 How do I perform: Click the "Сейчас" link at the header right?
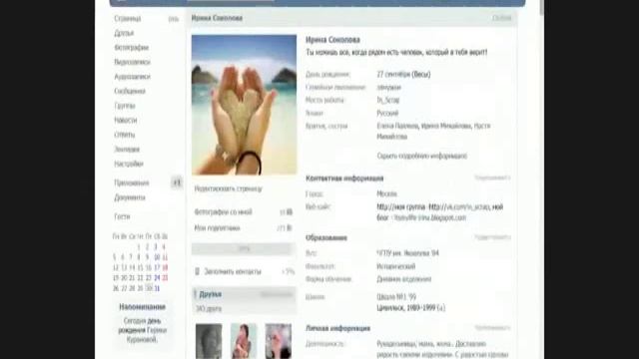click(501, 18)
